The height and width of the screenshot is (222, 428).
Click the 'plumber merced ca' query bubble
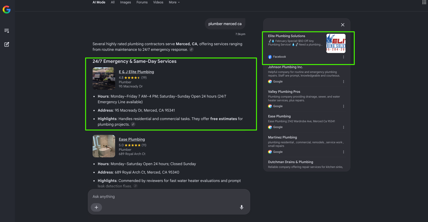225,24
